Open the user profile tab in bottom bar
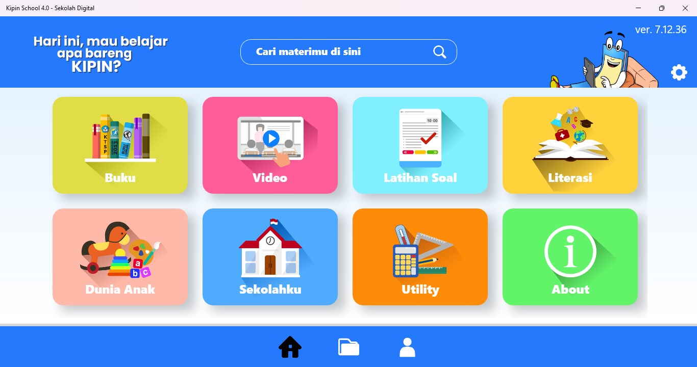The image size is (697, 367). point(407,347)
